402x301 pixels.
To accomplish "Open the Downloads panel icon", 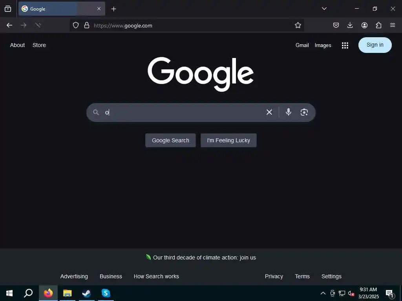I will click(x=350, y=25).
